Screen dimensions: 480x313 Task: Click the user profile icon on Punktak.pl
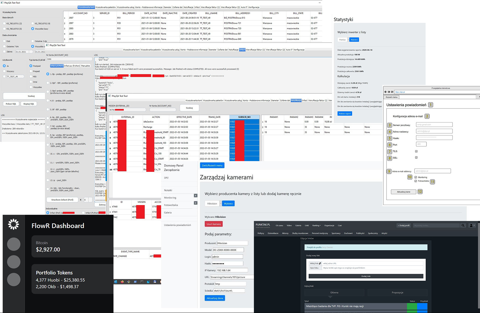click(471, 225)
